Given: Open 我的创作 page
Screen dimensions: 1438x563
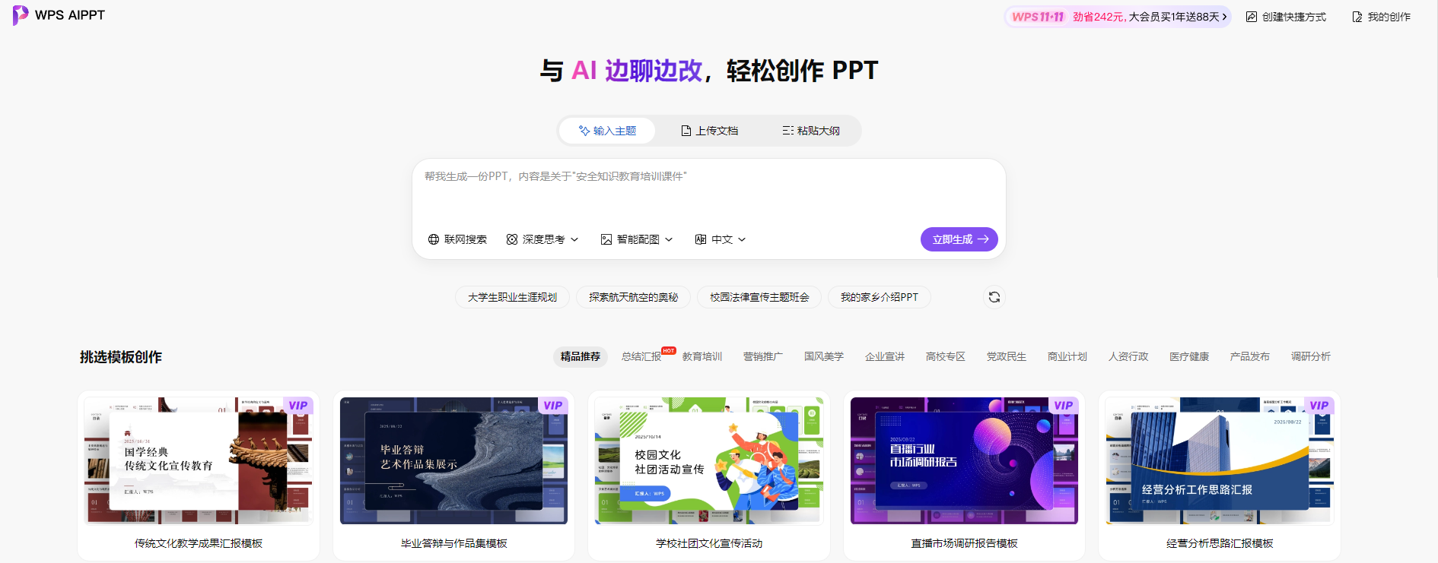Looking at the screenshot, I should (x=1381, y=17).
